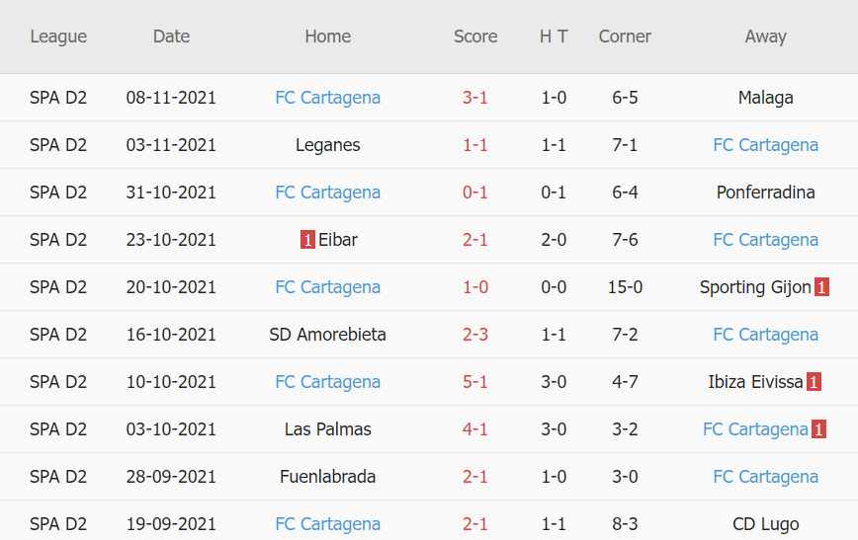Viewport: 858px width, 540px height.
Task: Click the red card badge beside Sporting Gijon
Action: point(821,287)
